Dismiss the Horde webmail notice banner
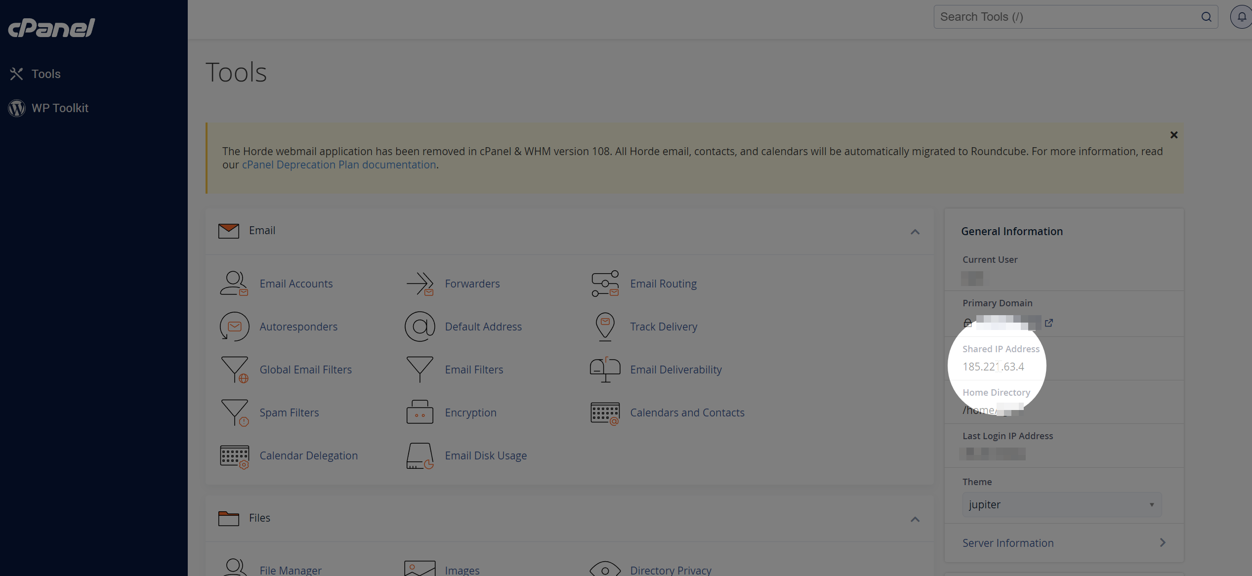 (1174, 135)
